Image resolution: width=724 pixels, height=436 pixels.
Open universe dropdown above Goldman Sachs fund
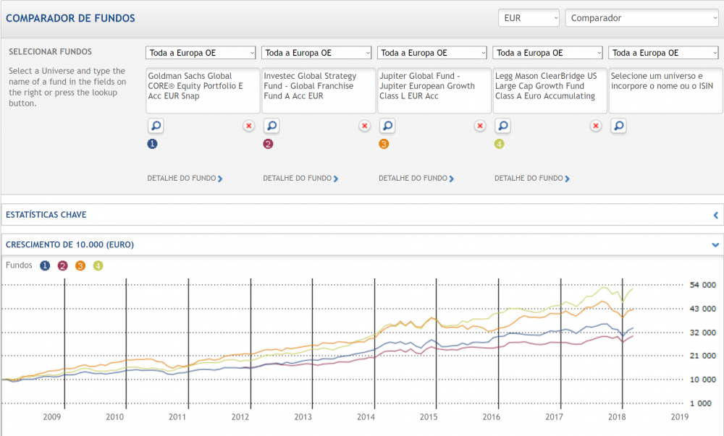point(201,53)
